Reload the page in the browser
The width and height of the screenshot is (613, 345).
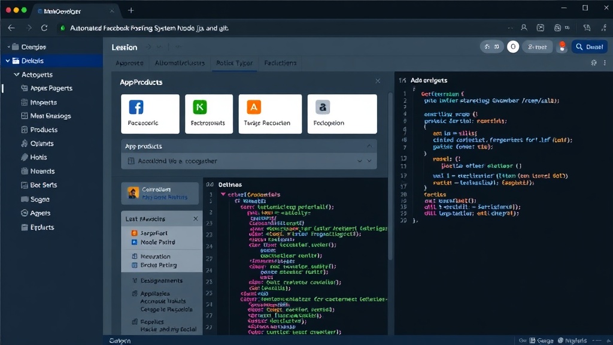[44, 28]
